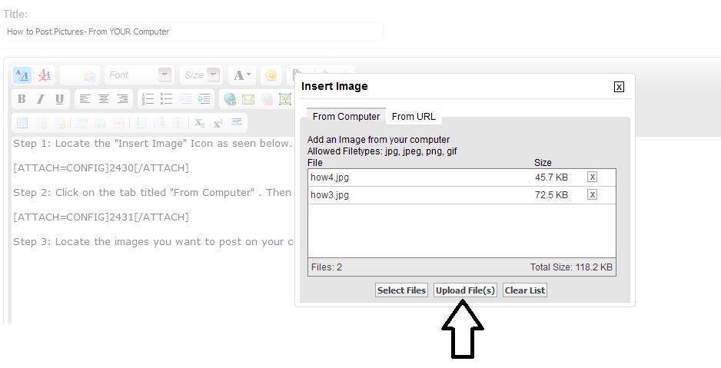Open the Size dropdown
The width and height of the screenshot is (721, 368).
(x=201, y=75)
